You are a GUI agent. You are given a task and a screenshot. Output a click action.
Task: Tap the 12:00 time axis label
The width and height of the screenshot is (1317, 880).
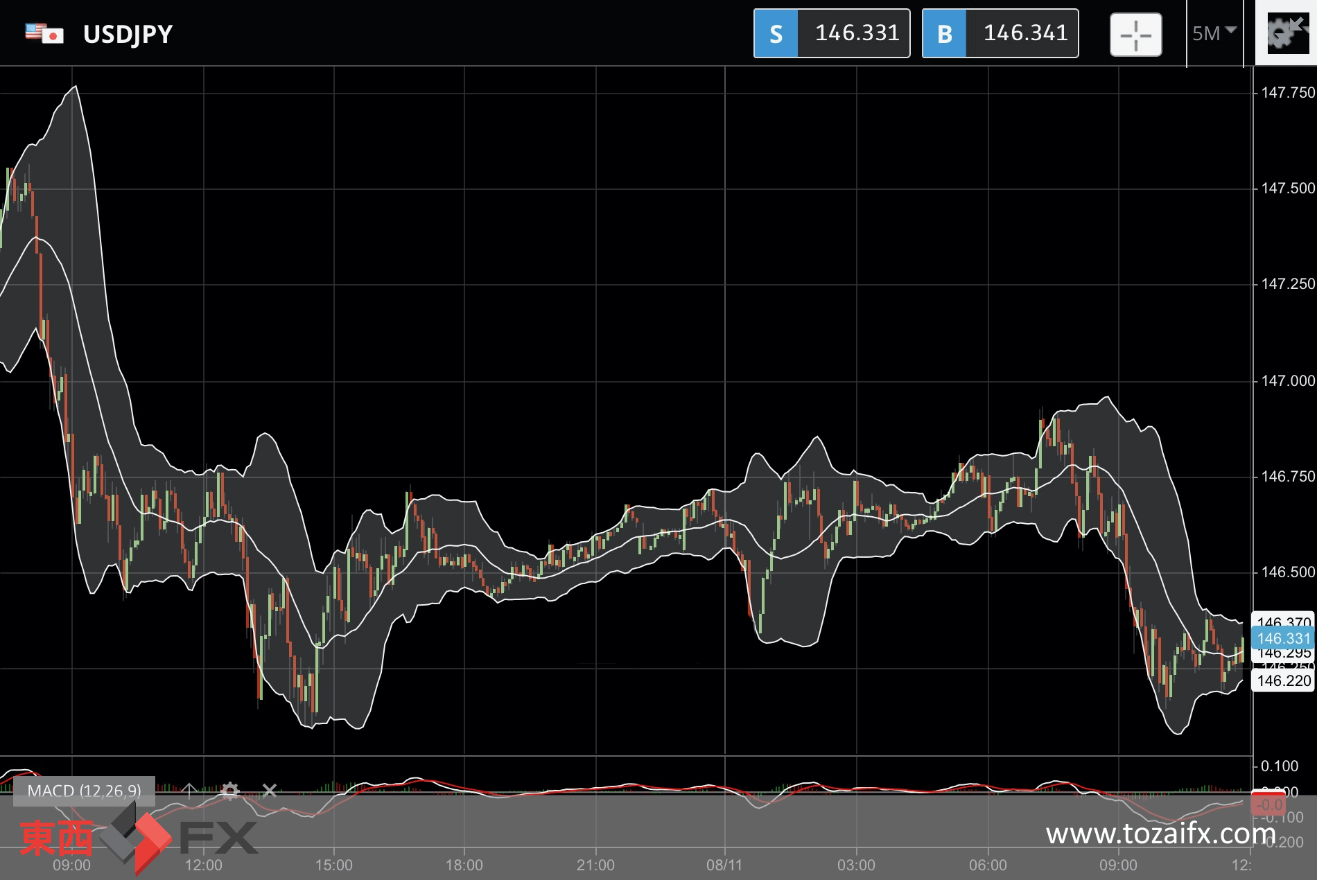pyautogui.click(x=203, y=865)
